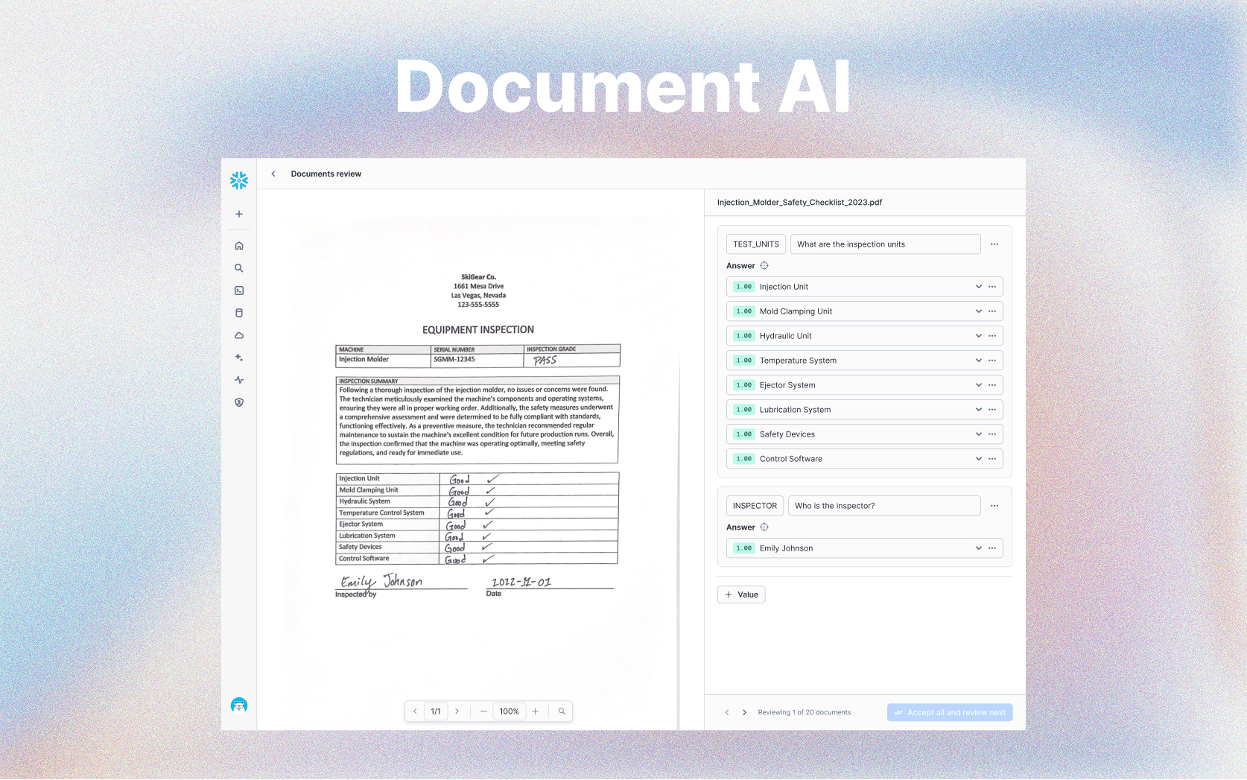
Task: Expand the Hydraulic Unit answer dropdown
Action: 979,336
